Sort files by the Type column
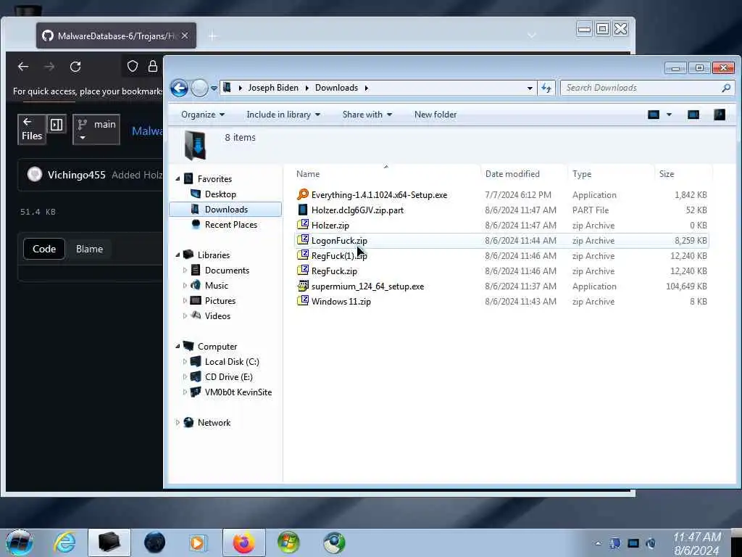Viewport: 742px width, 557px height. pos(582,174)
